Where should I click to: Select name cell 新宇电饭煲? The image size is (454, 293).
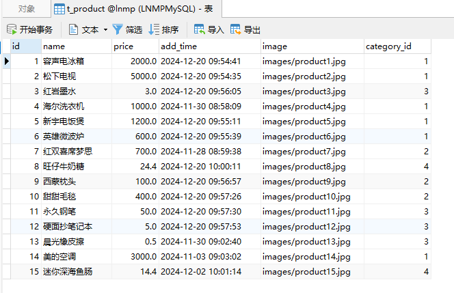pos(77,122)
